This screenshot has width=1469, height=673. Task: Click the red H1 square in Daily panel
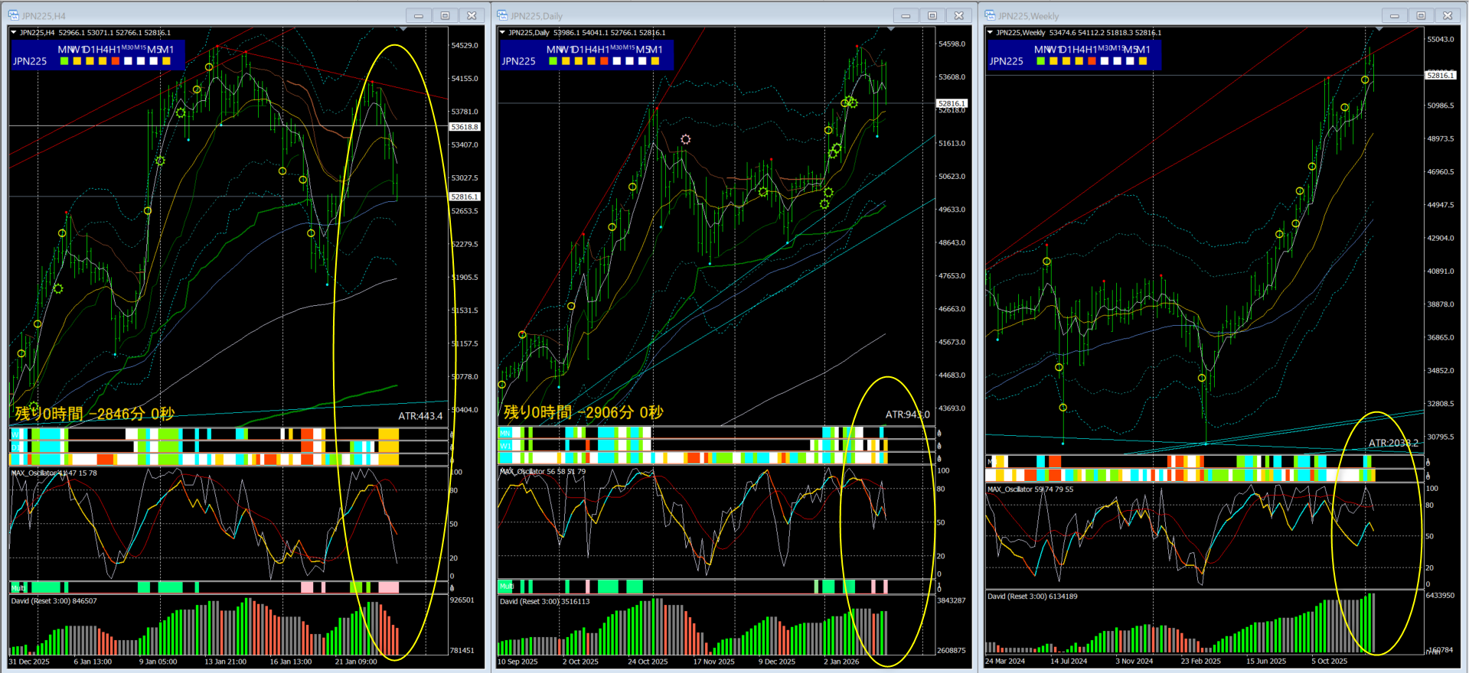[604, 61]
